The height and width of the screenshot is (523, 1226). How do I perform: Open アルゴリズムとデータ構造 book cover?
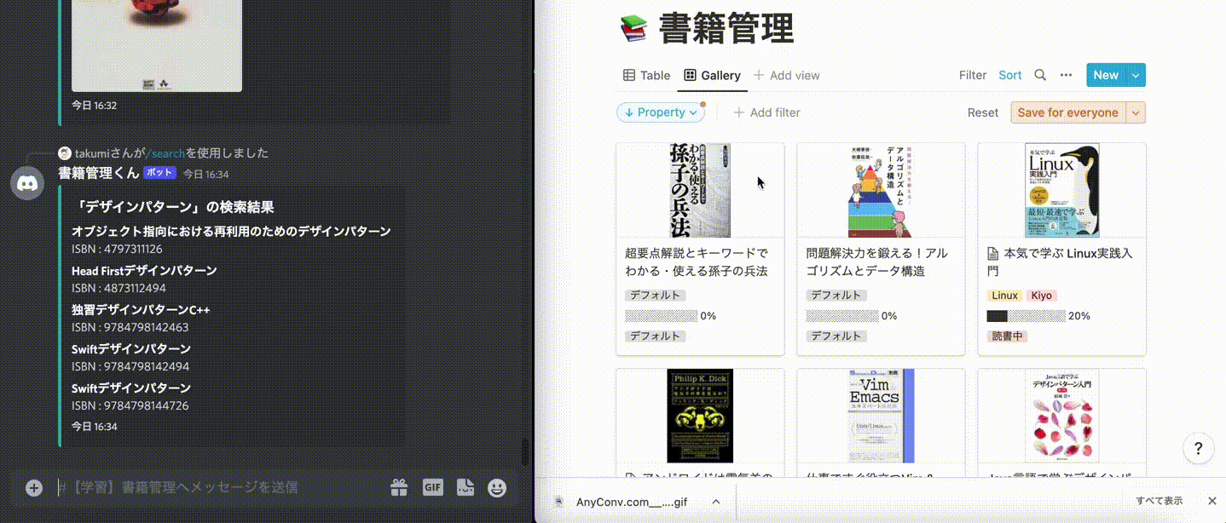pos(881,190)
